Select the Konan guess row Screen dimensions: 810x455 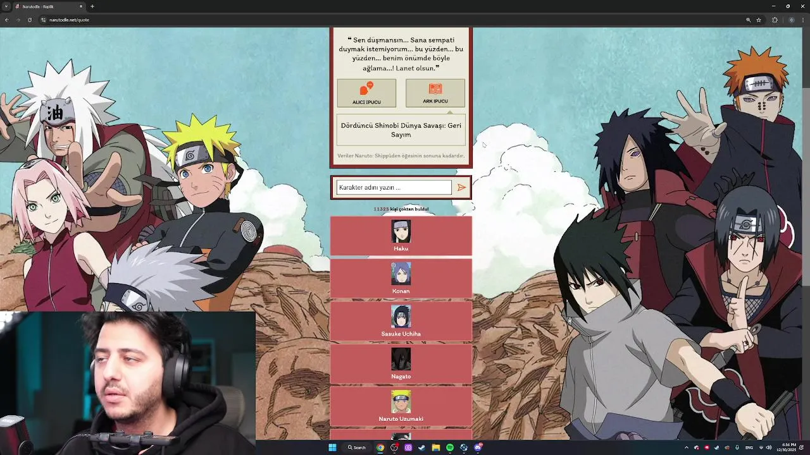401,279
